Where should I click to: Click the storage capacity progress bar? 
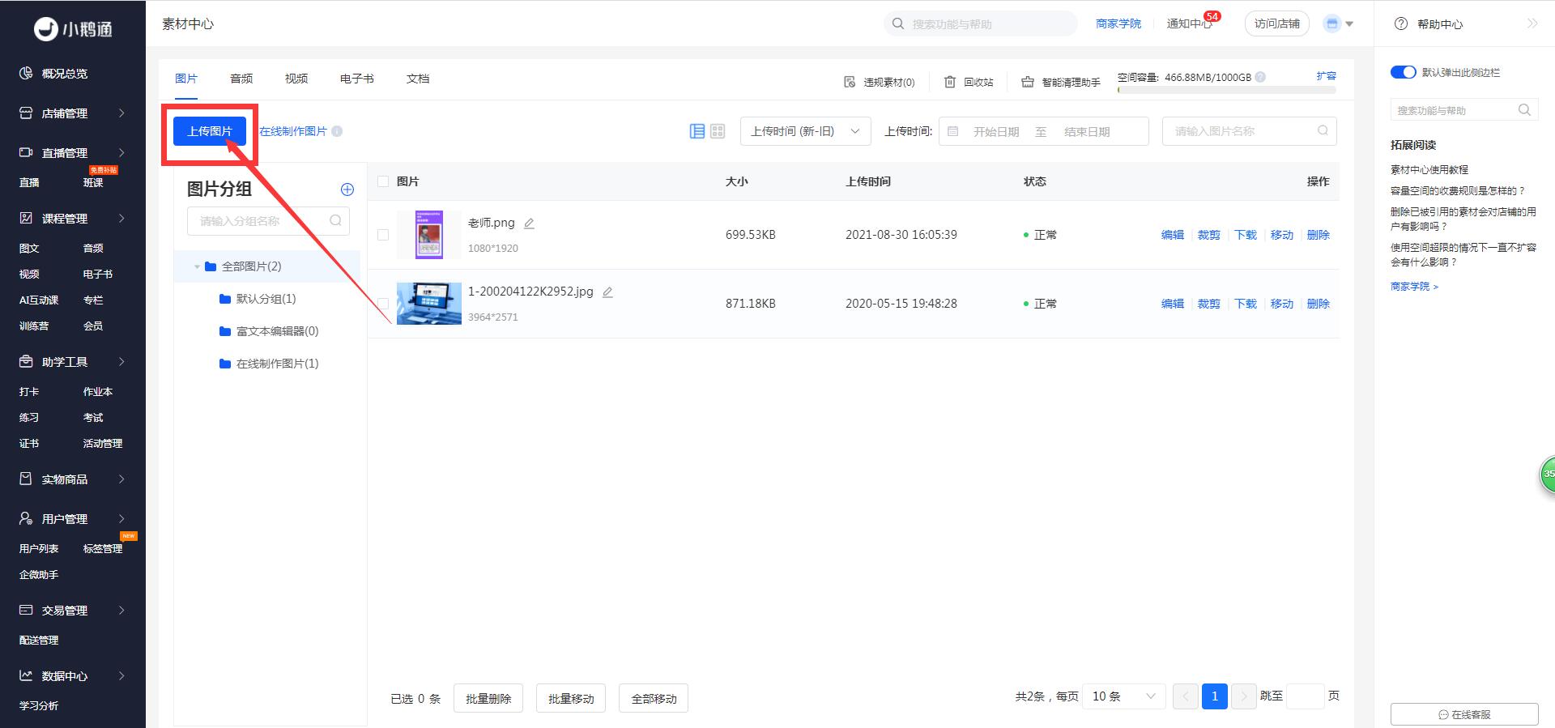pyautogui.click(x=1226, y=91)
